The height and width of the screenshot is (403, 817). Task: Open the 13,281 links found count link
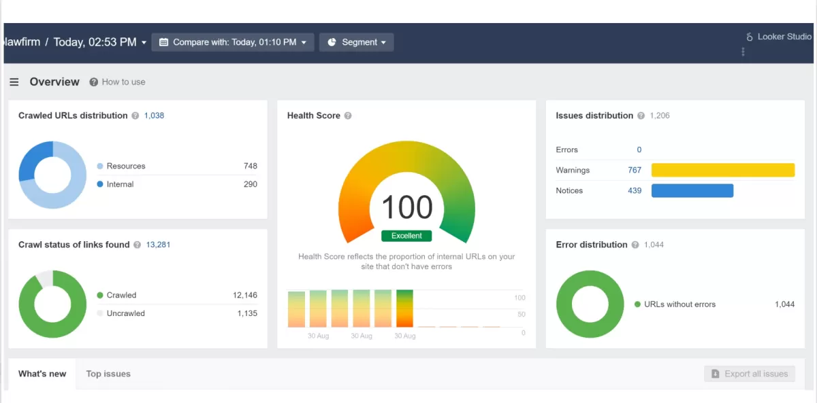tap(158, 245)
